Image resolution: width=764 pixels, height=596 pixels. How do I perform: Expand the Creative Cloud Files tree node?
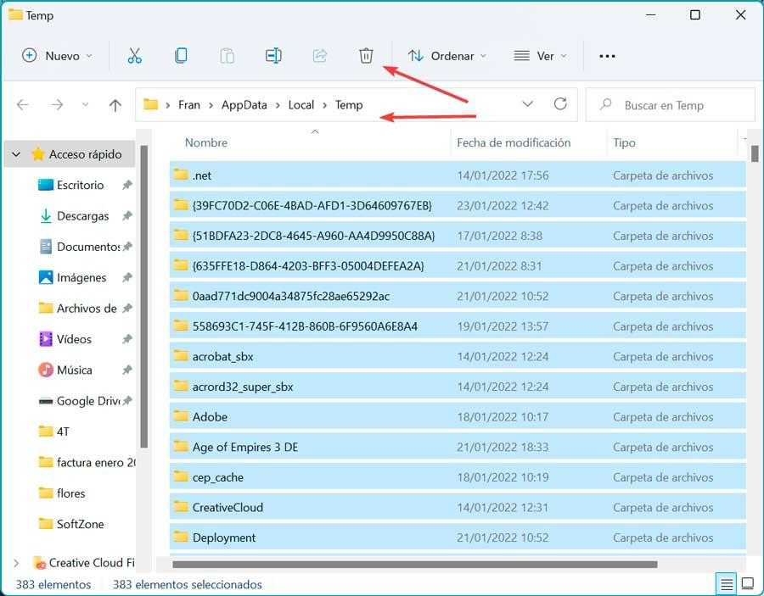point(15,562)
